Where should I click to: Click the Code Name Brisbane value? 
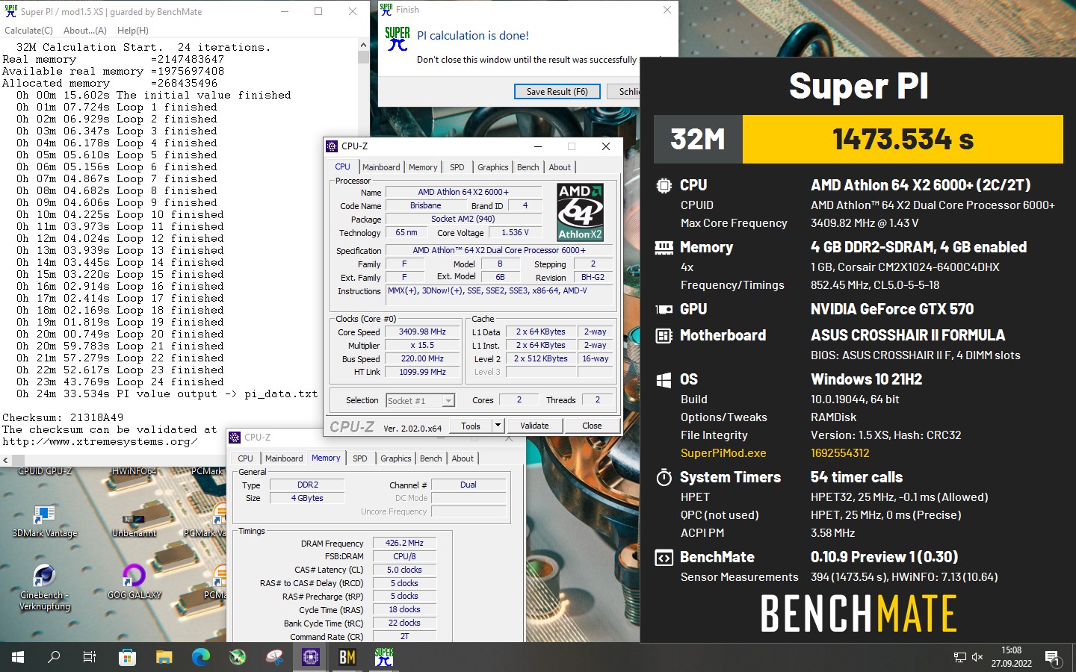[x=425, y=205]
